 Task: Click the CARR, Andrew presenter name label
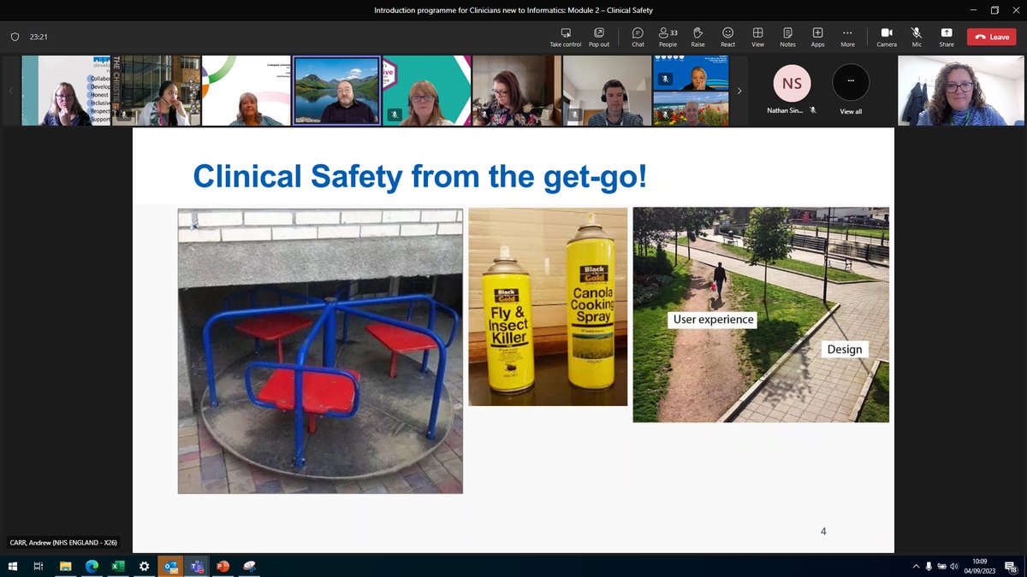[63, 542]
